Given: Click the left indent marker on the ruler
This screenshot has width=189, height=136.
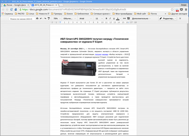Looking at the screenshot, I should point(60,22).
